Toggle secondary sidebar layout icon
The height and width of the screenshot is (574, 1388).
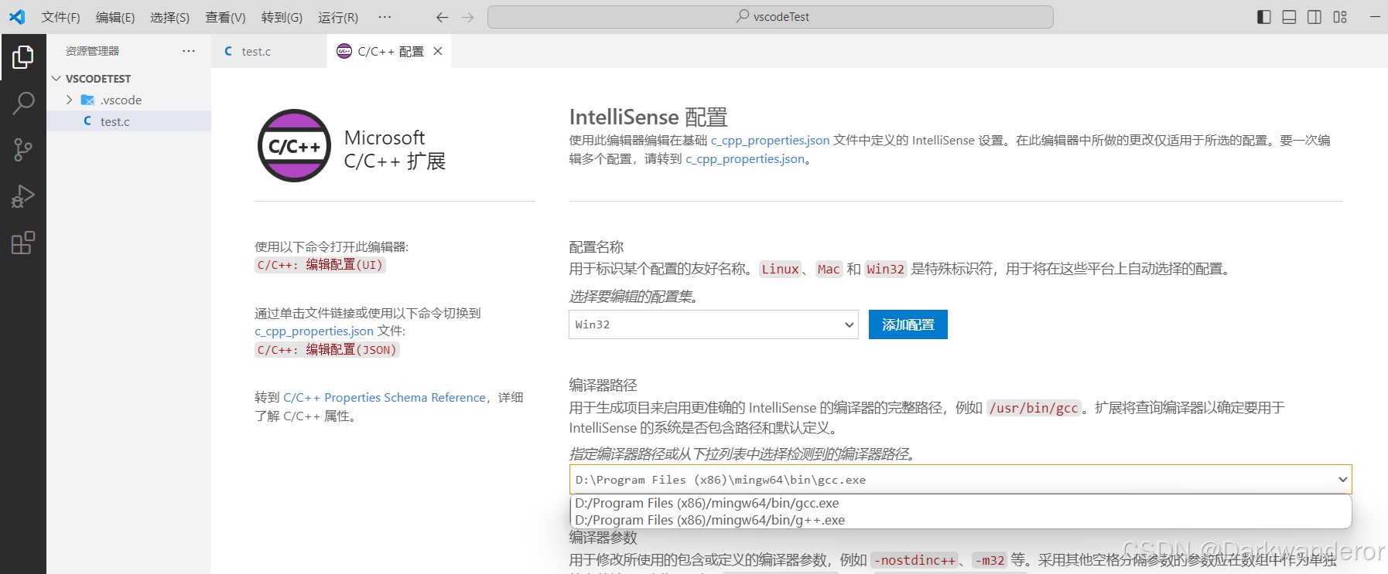point(1314,17)
